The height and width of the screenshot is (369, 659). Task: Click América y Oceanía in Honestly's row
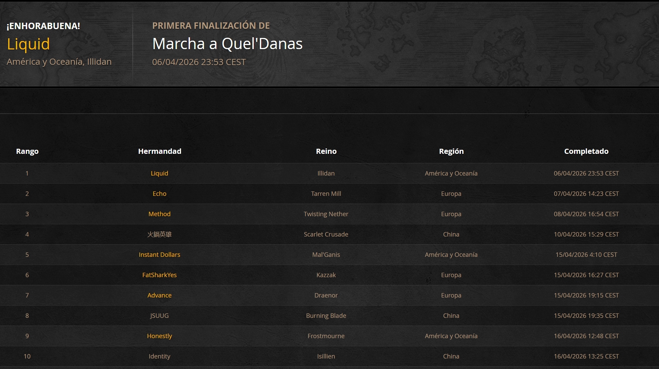tap(451, 336)
